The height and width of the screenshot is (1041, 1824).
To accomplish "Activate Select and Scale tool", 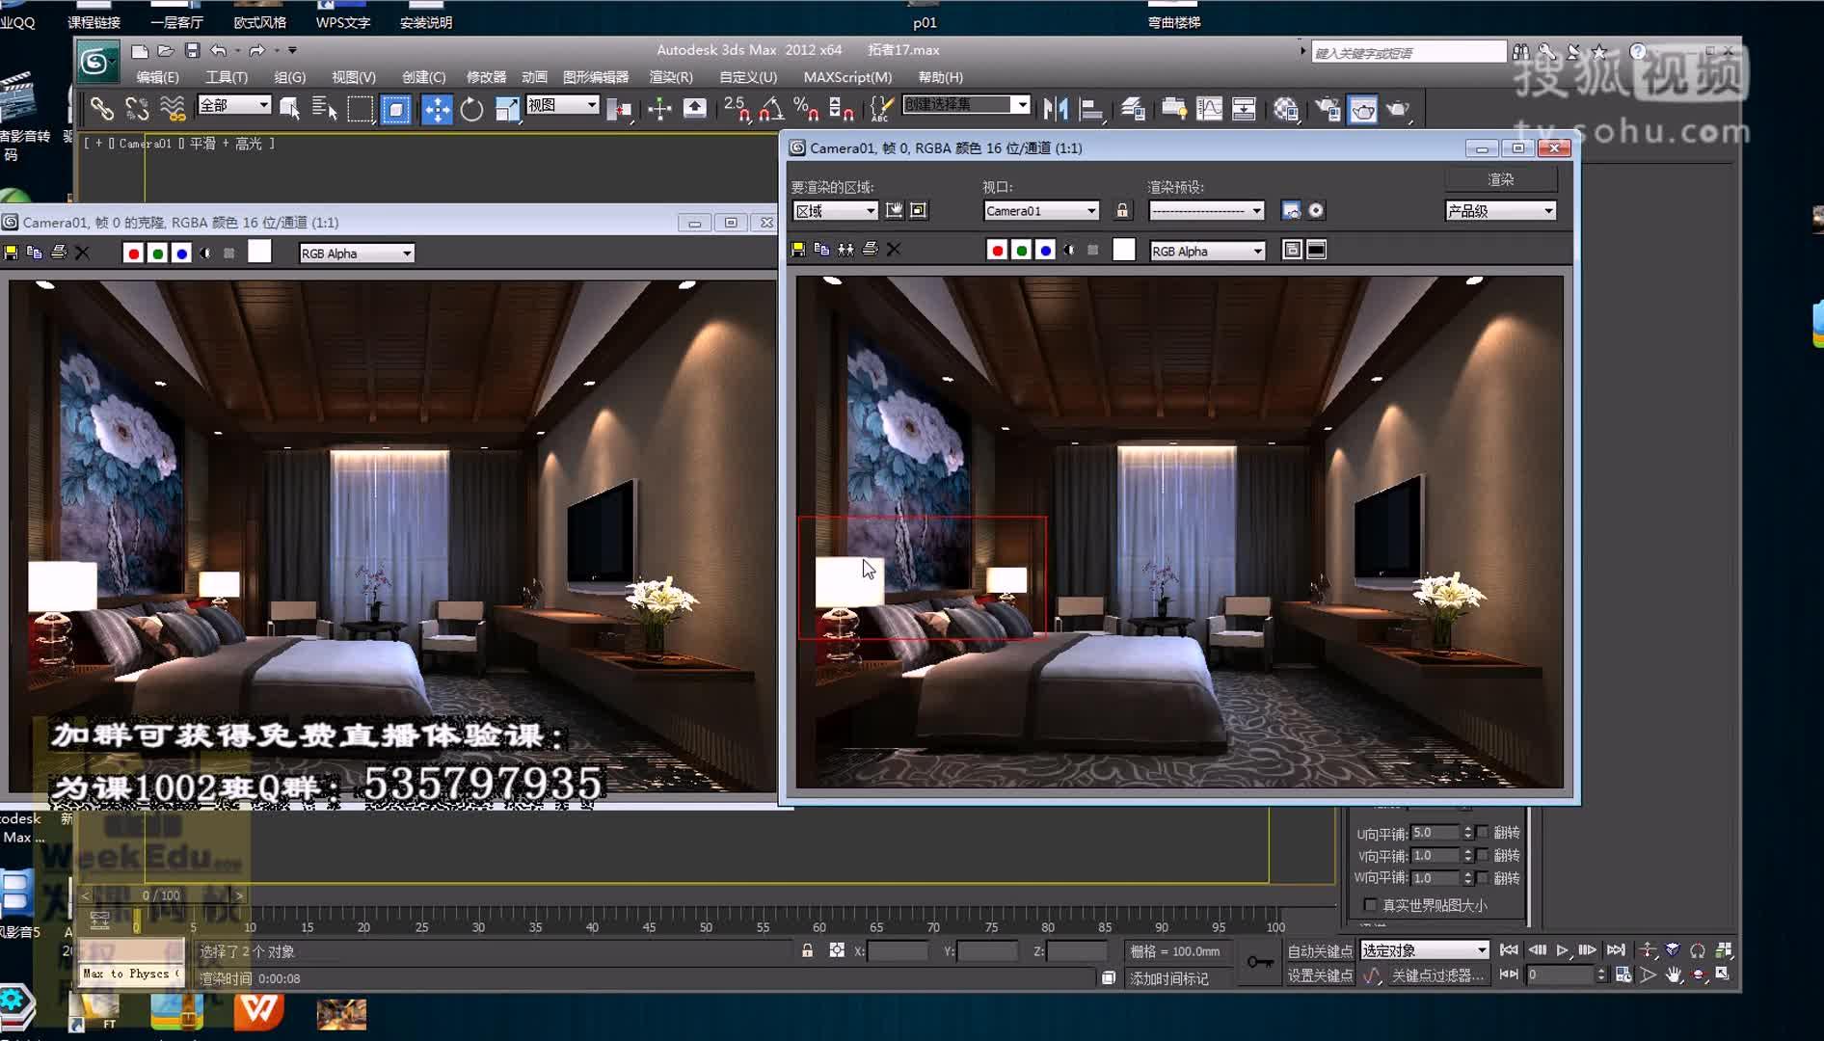I will [507, 109].
